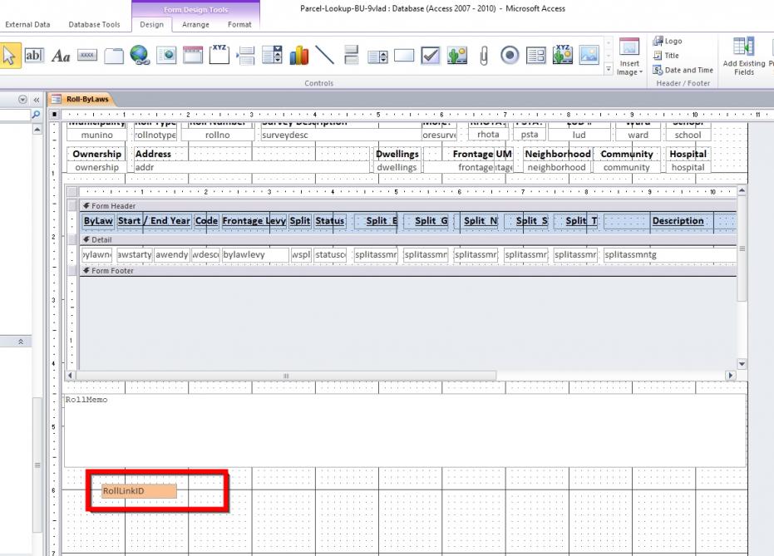Pick the Subform/Subreport control
The width and height of the screenshot is (774, 556).
pos(536,56)
